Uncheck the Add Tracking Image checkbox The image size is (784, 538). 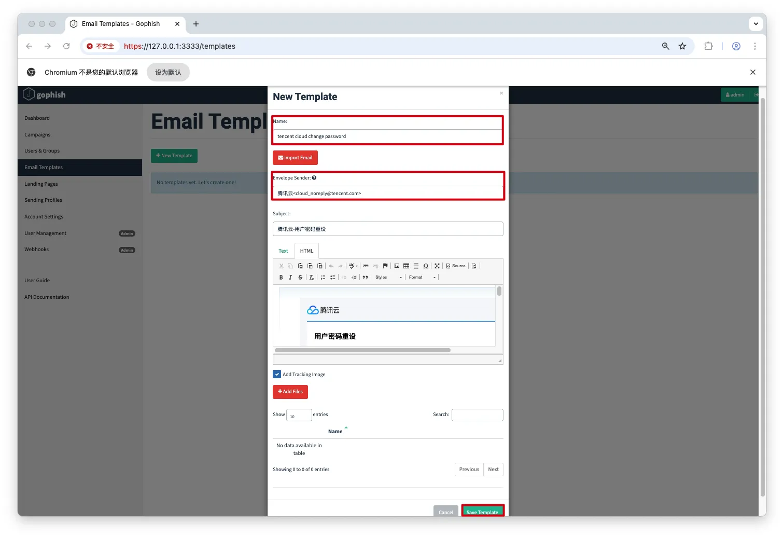(x=277, y=375)
